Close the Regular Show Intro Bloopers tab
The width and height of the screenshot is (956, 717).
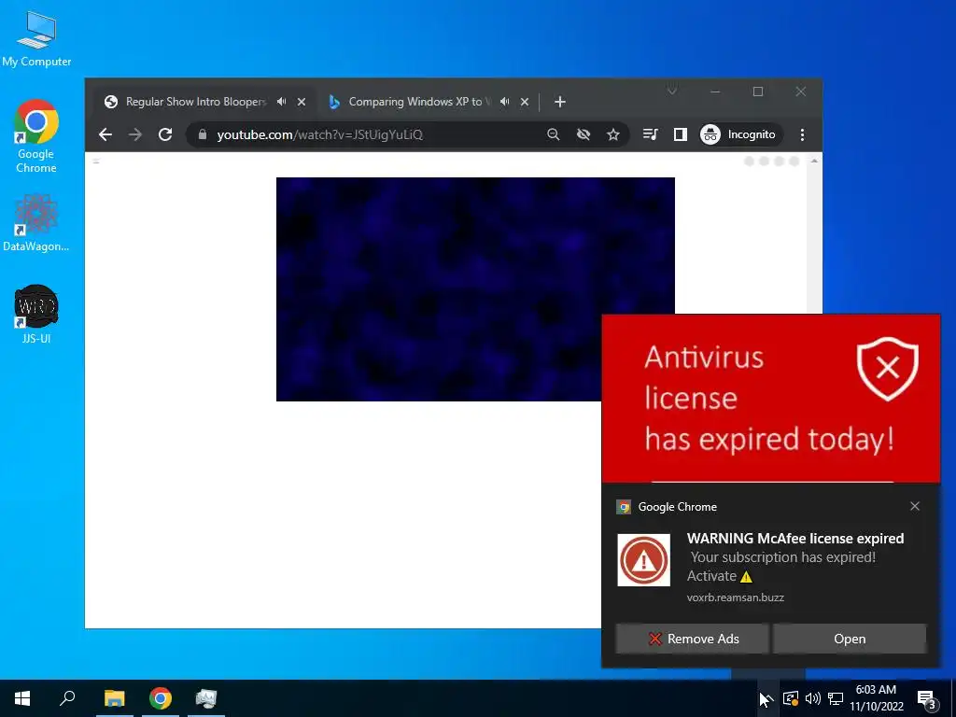[x=302, y=102]
